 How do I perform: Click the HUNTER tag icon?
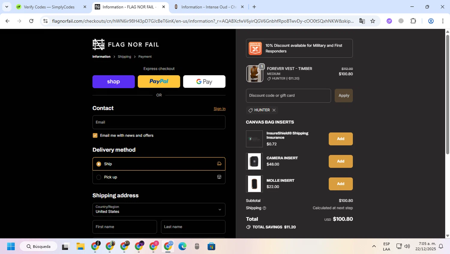250,110
